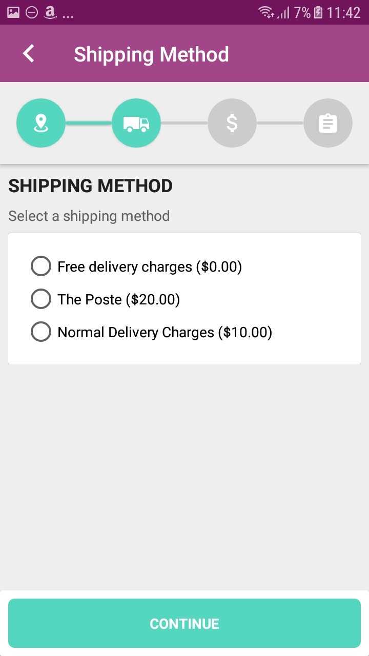Tap the progress line between address and shipping

coord(89,123)
